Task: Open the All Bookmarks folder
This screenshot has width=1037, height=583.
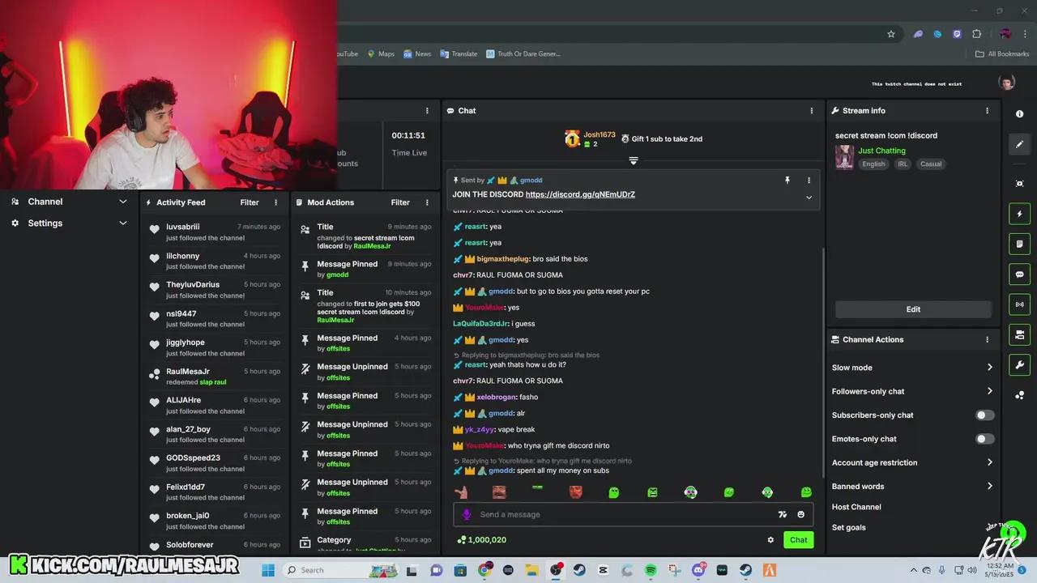Action: [x=1002, y=54]
